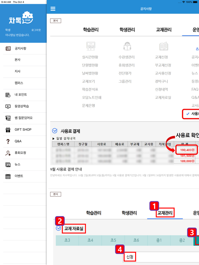Open the GIFT SHOP gift icon
Viewport: 199px width, 265px height.
[x=8, y=130]
